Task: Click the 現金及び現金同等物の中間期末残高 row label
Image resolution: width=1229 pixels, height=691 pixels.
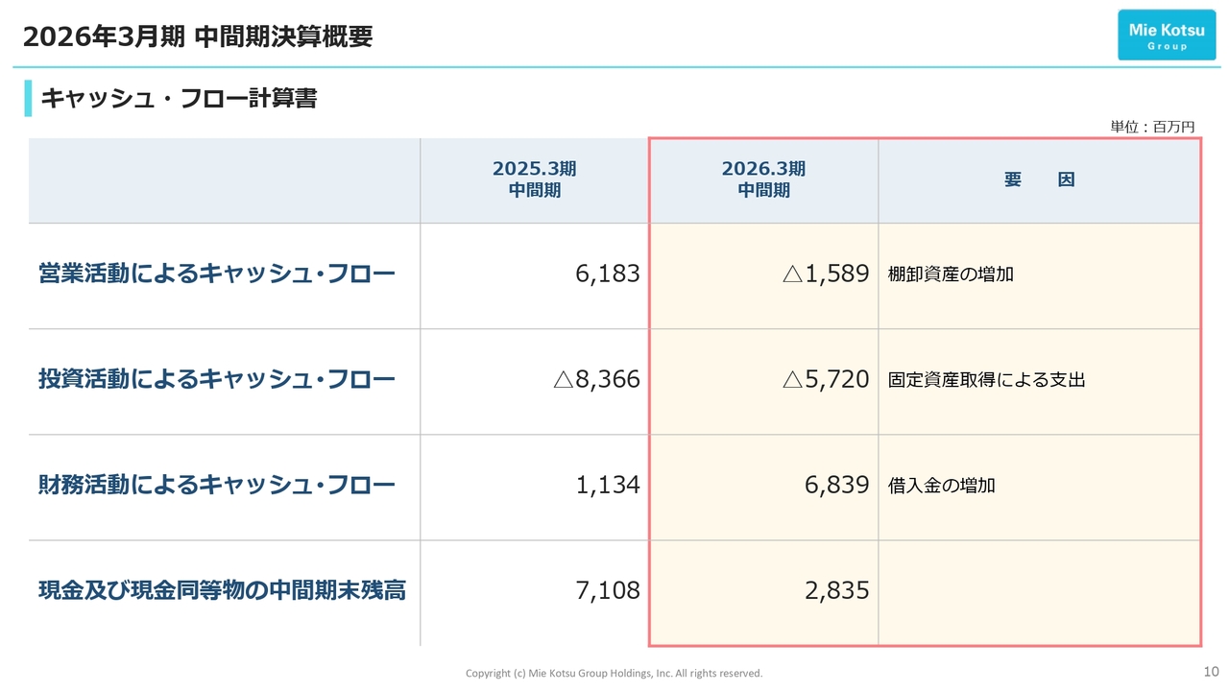Action: tap(222, 591)
